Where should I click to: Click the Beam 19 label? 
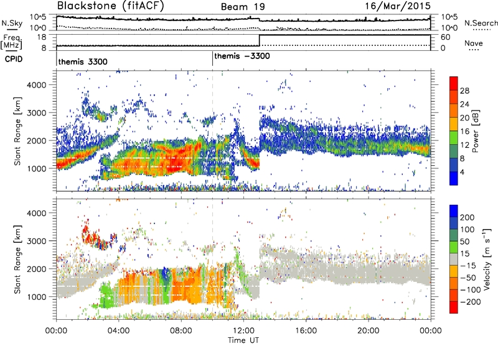pyautogui.click(x=243, y=7)
